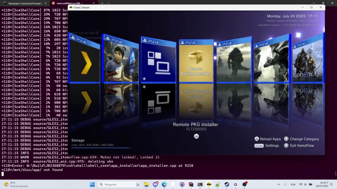This screenshot has width=337, height=189.
Task: Close the marcus@Marcus-NB terminal tab
Action: [x=94, y=3]
